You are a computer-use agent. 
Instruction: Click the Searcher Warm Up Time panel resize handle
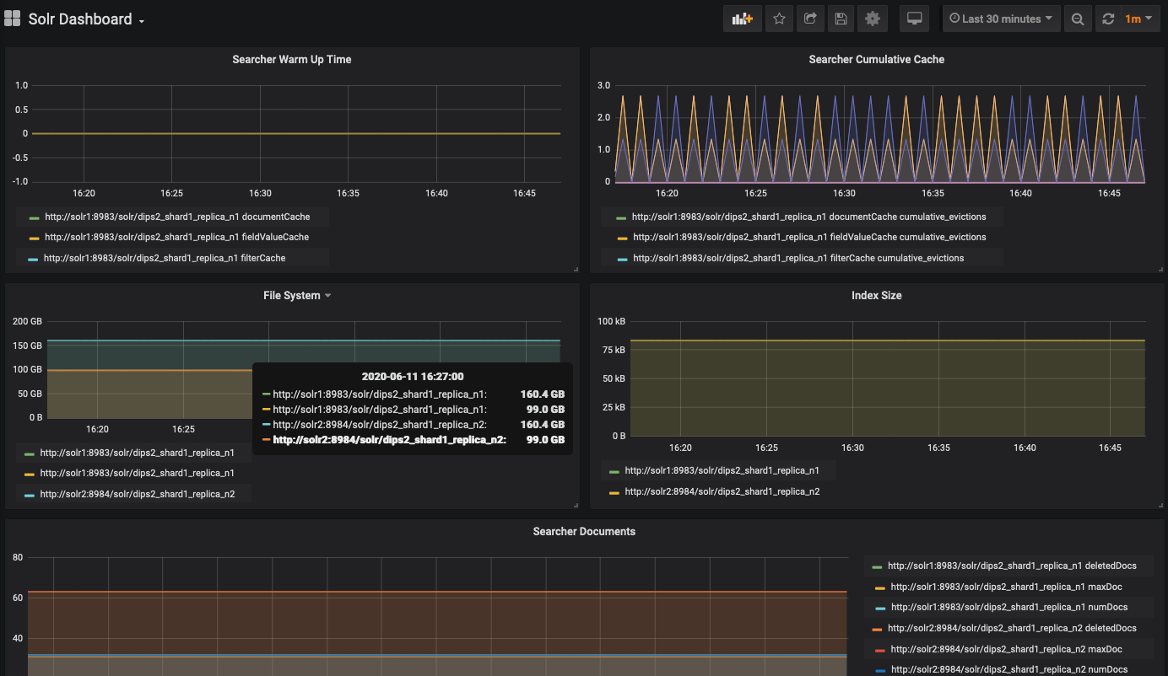click(x=576, y=269)
